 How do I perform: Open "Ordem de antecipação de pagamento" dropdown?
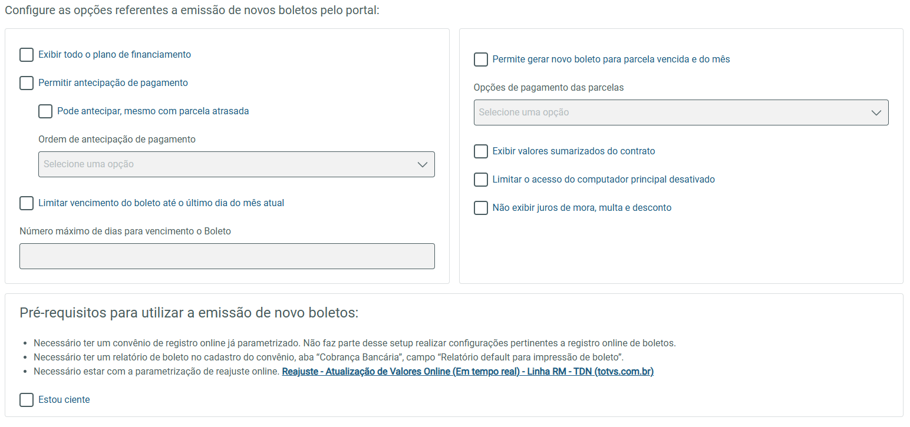point(236,164)
